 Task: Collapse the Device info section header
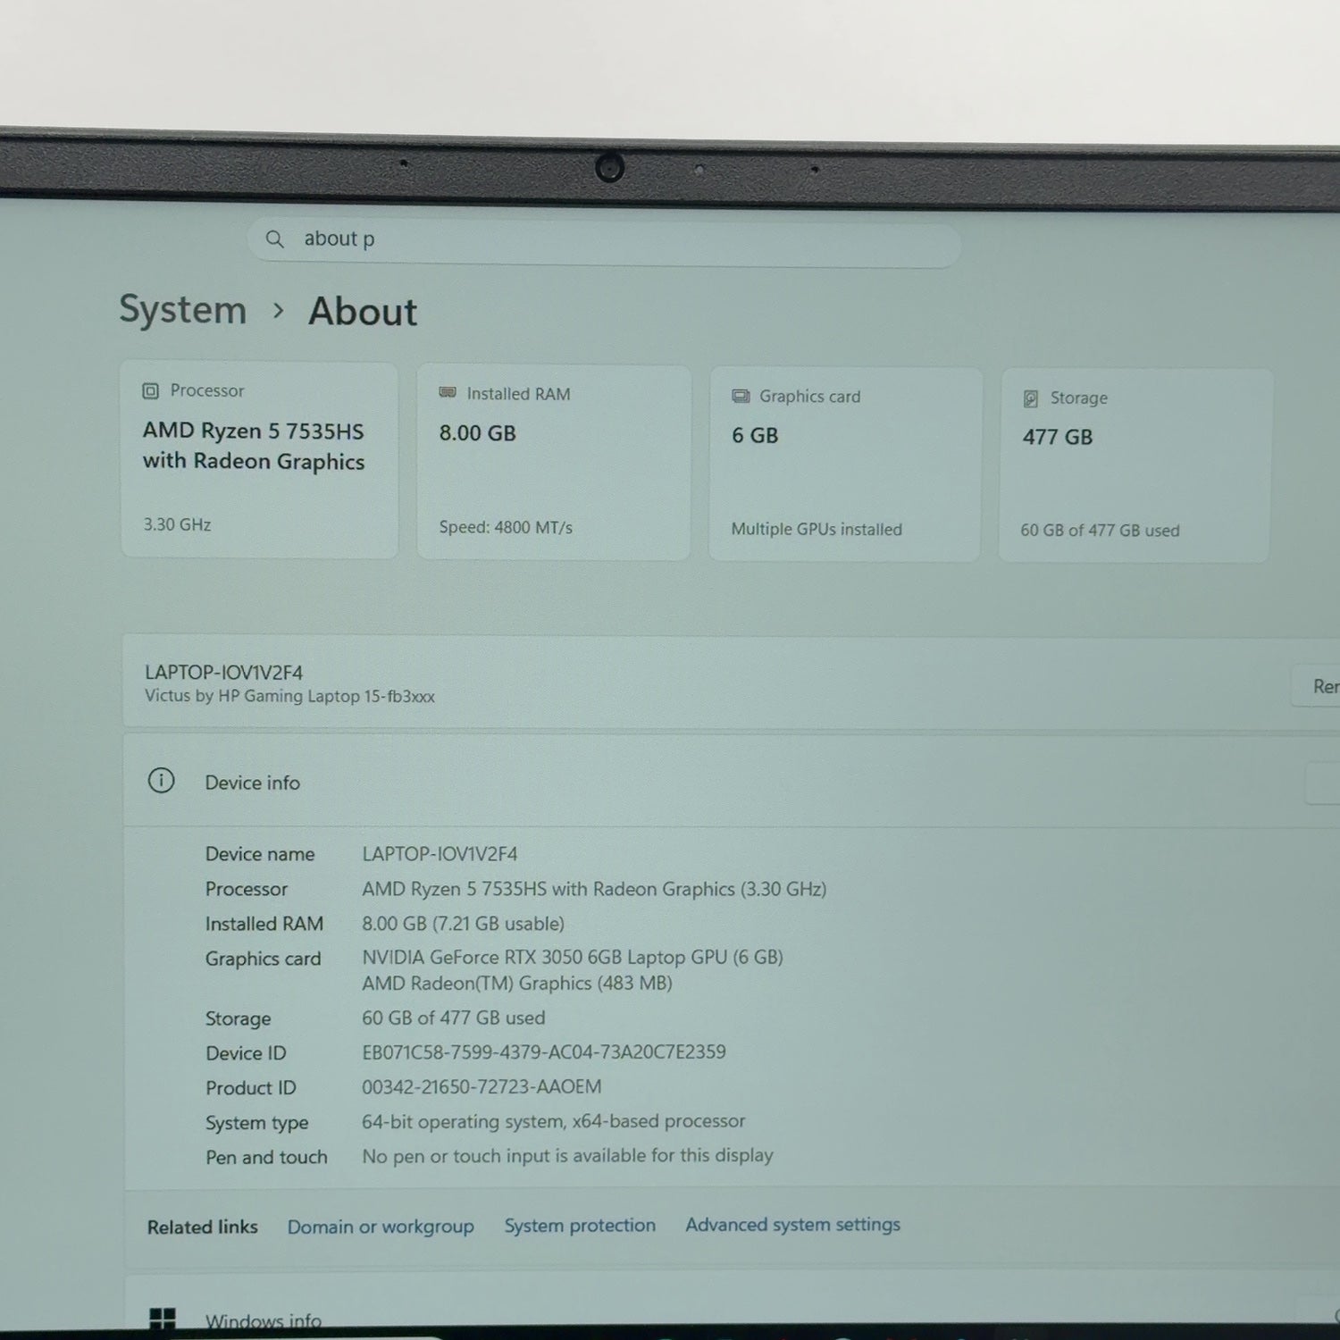[x=732, y=783]
